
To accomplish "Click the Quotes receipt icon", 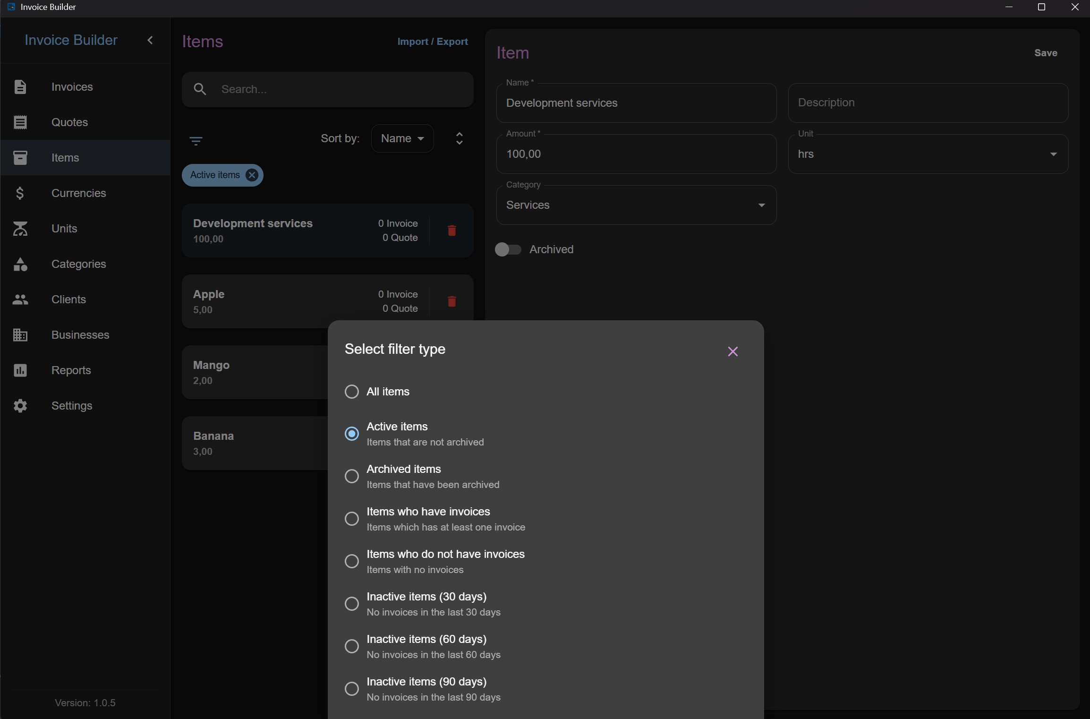I will point(20,122).
